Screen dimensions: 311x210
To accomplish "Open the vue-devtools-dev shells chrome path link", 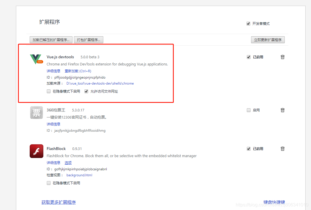I will click(100, 83).
